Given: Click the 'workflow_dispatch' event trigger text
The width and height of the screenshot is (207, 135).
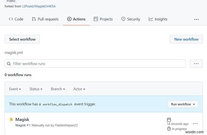Looking at the screenshot, I should point(57,104).
